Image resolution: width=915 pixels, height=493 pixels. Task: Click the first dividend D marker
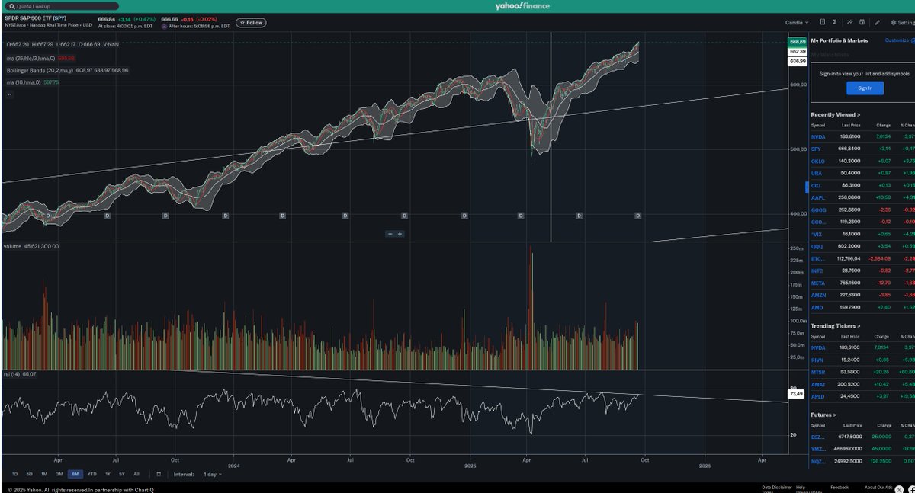[49, 216]
